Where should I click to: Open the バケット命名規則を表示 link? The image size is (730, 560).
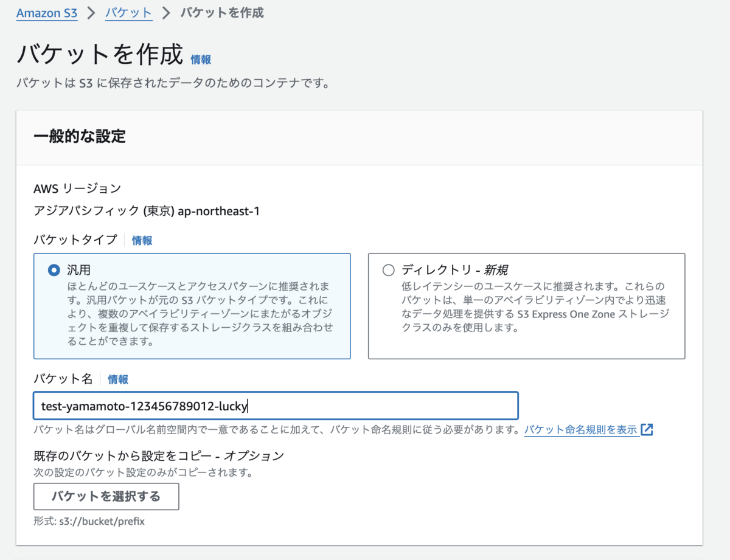581,430
